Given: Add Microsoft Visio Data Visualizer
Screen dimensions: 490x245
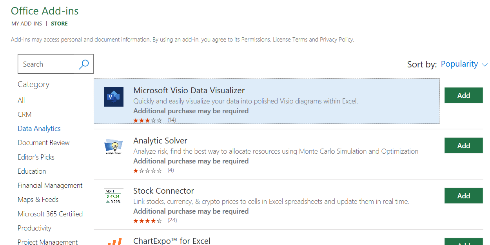Looking at the screenshot, I should [463, 95].
